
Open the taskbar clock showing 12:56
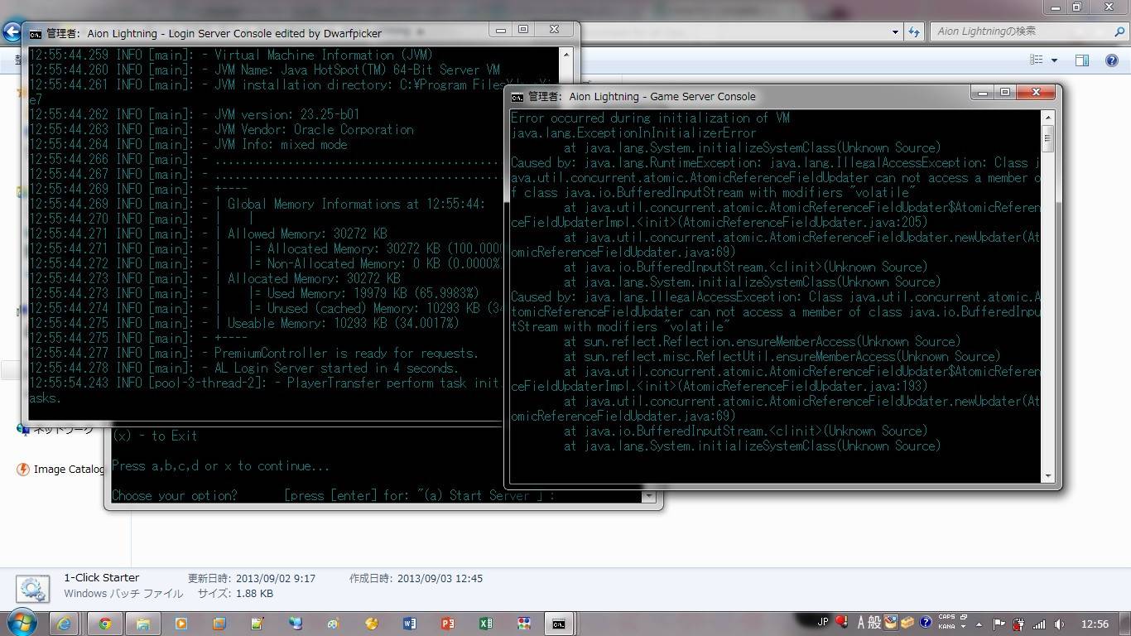click(x=1095, y=624)
